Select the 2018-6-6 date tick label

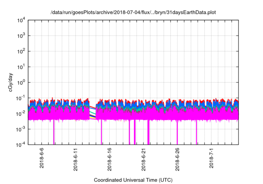42,159
